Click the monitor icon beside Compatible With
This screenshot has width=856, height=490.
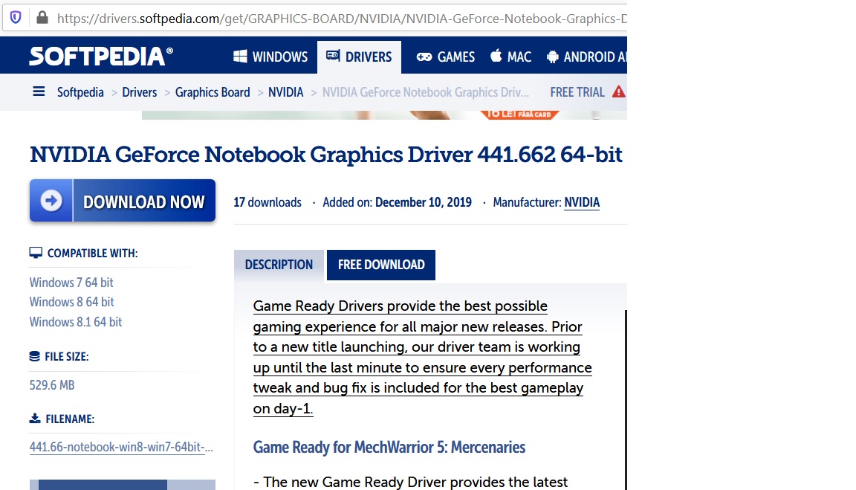click(36, 253)
